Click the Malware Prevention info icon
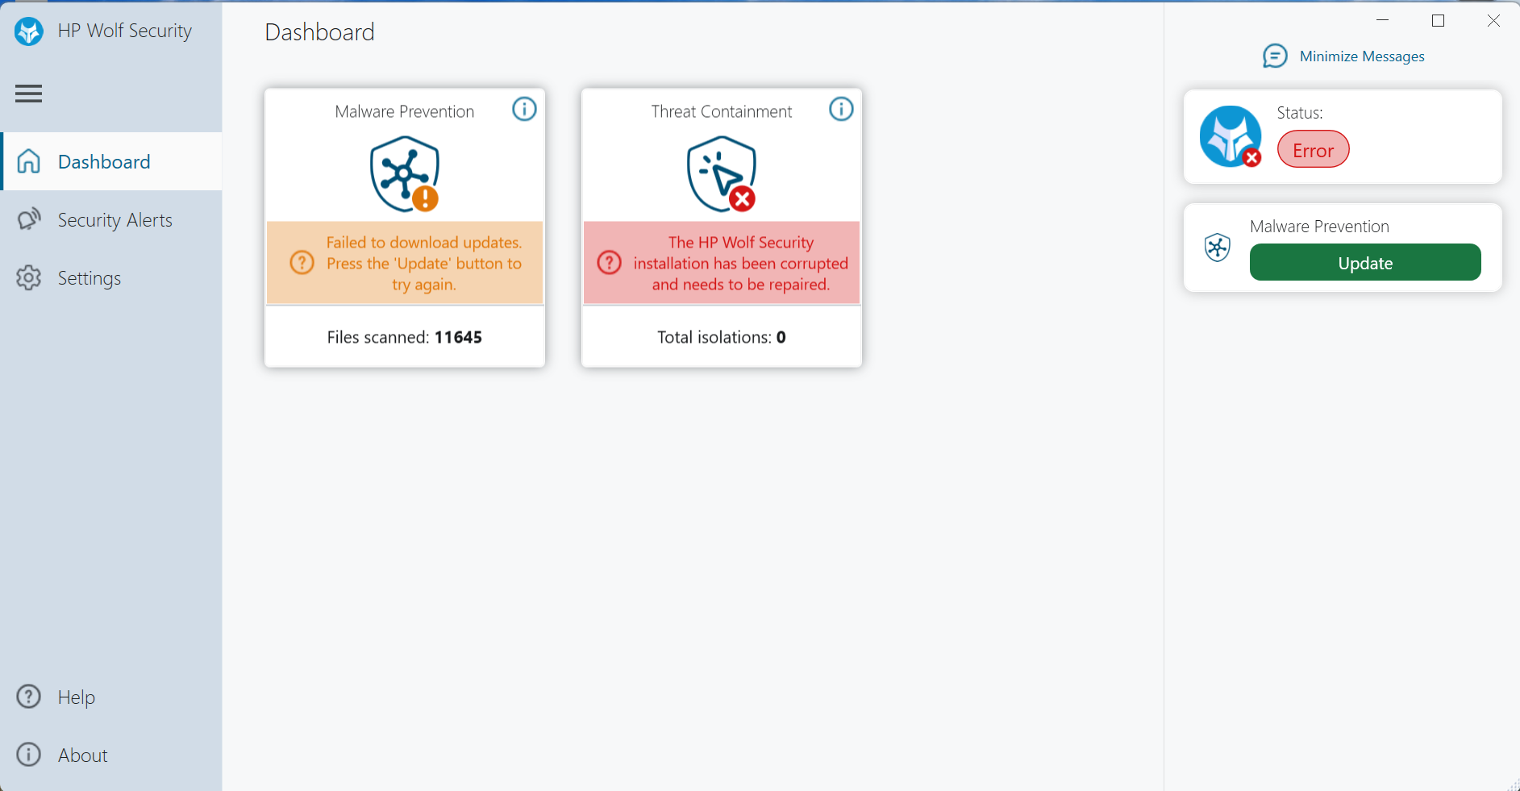This screenshot has width=1520, height=791. tap(524, 109)
